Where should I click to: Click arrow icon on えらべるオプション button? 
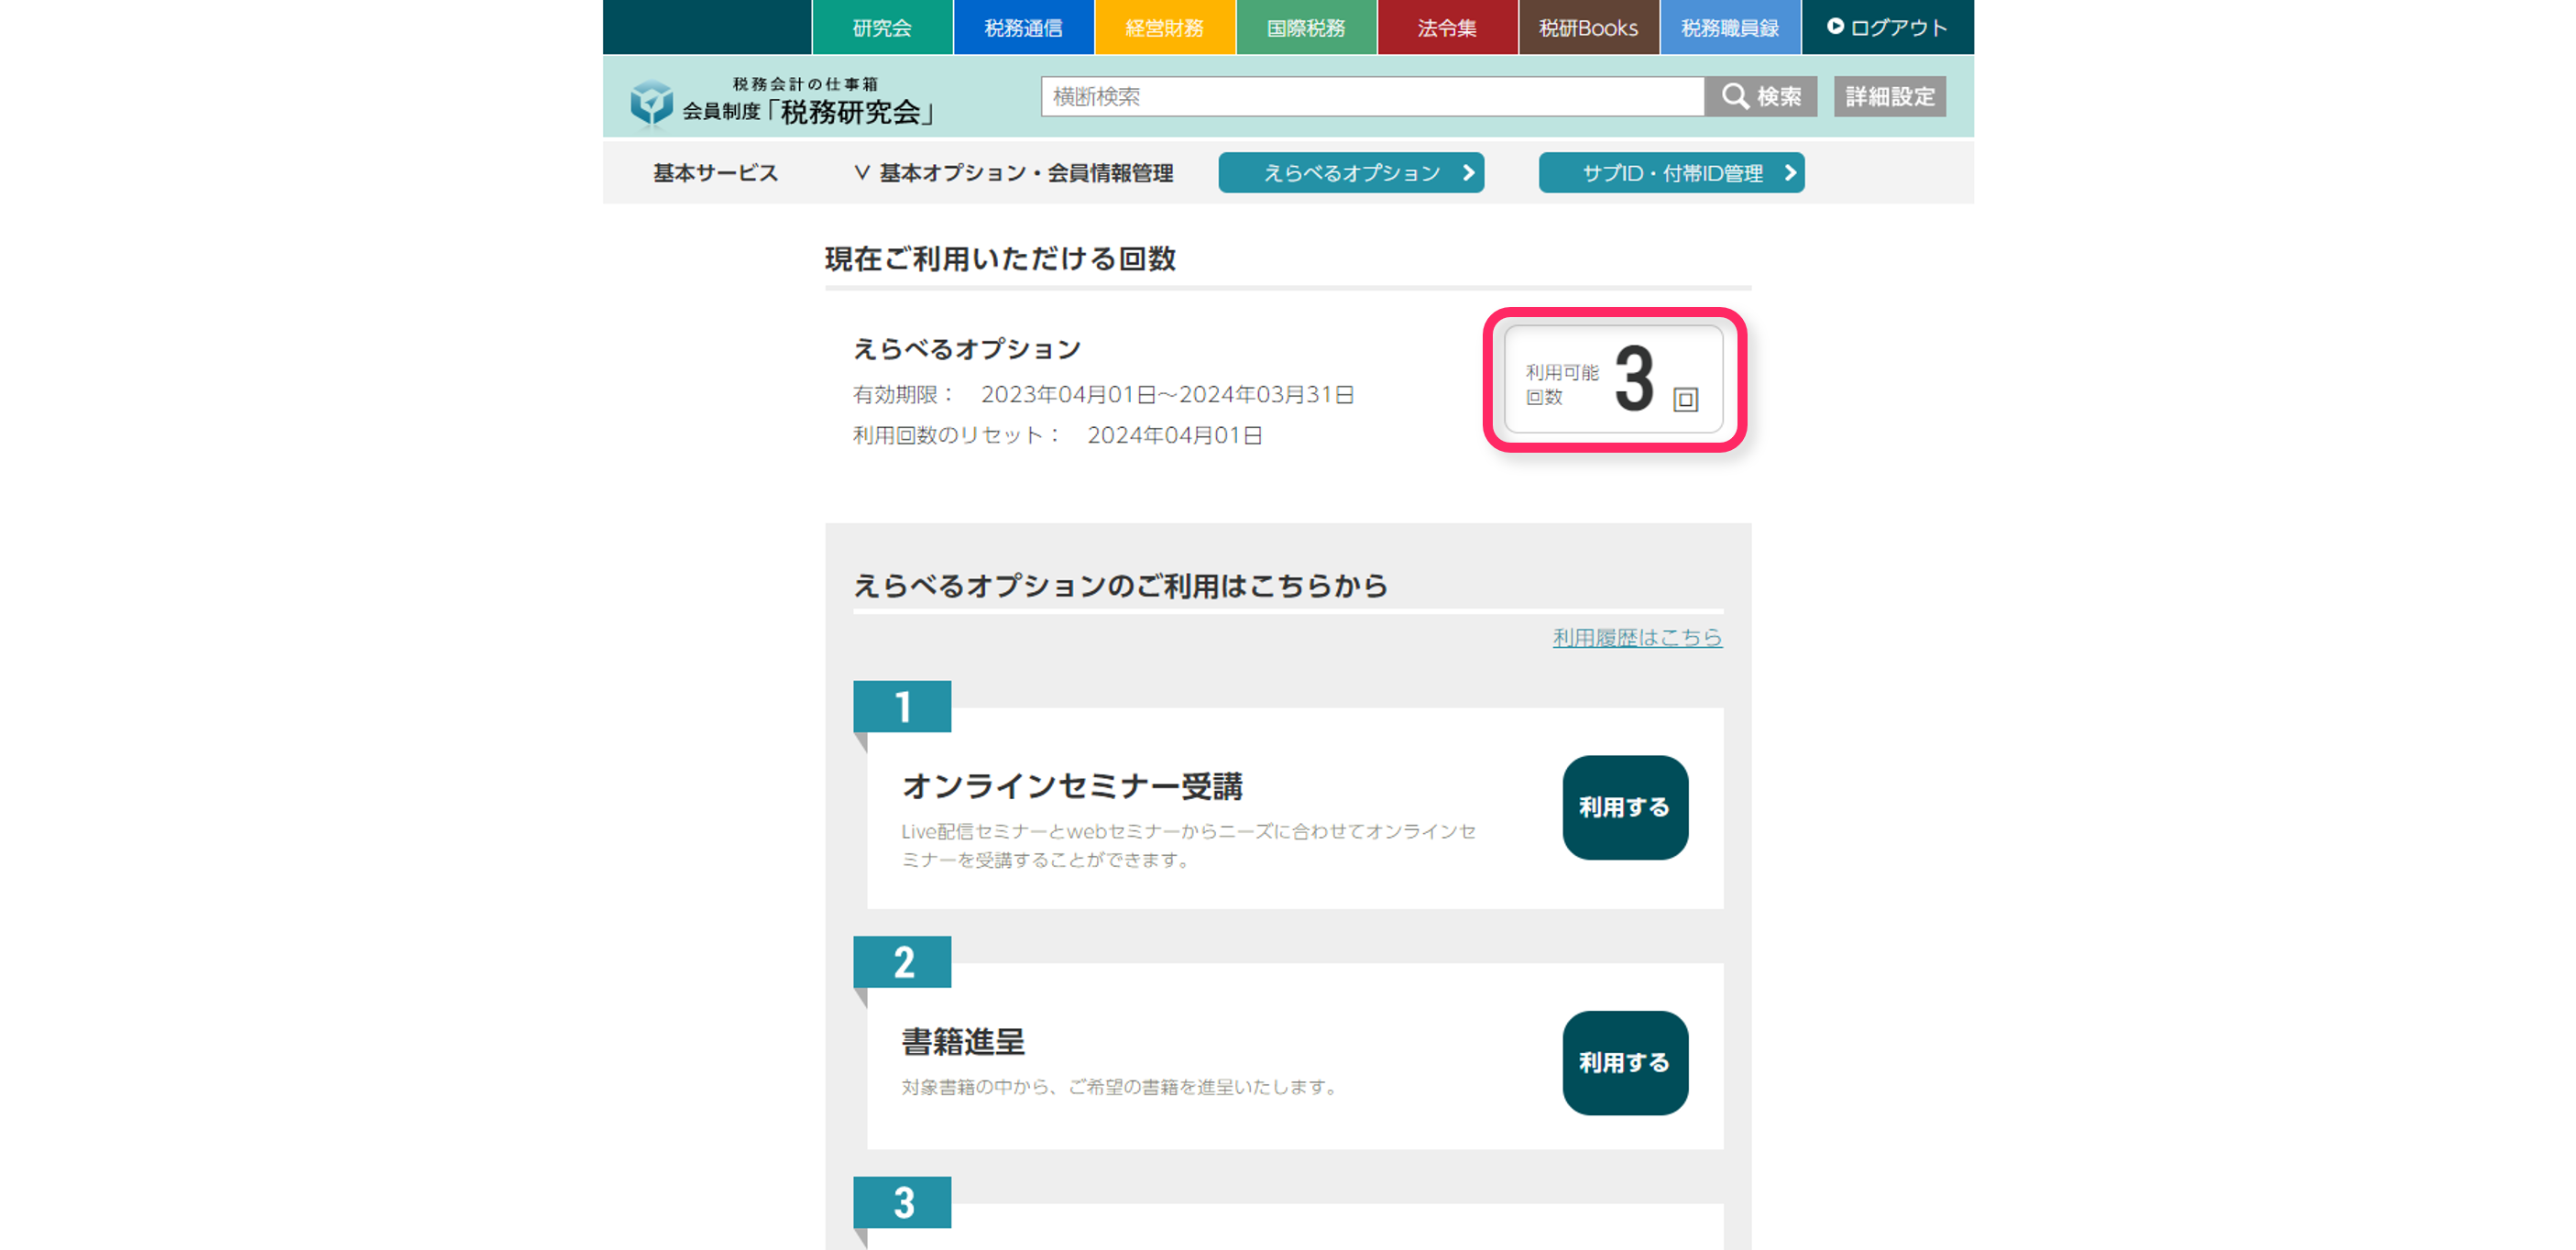pos(1468,173)
